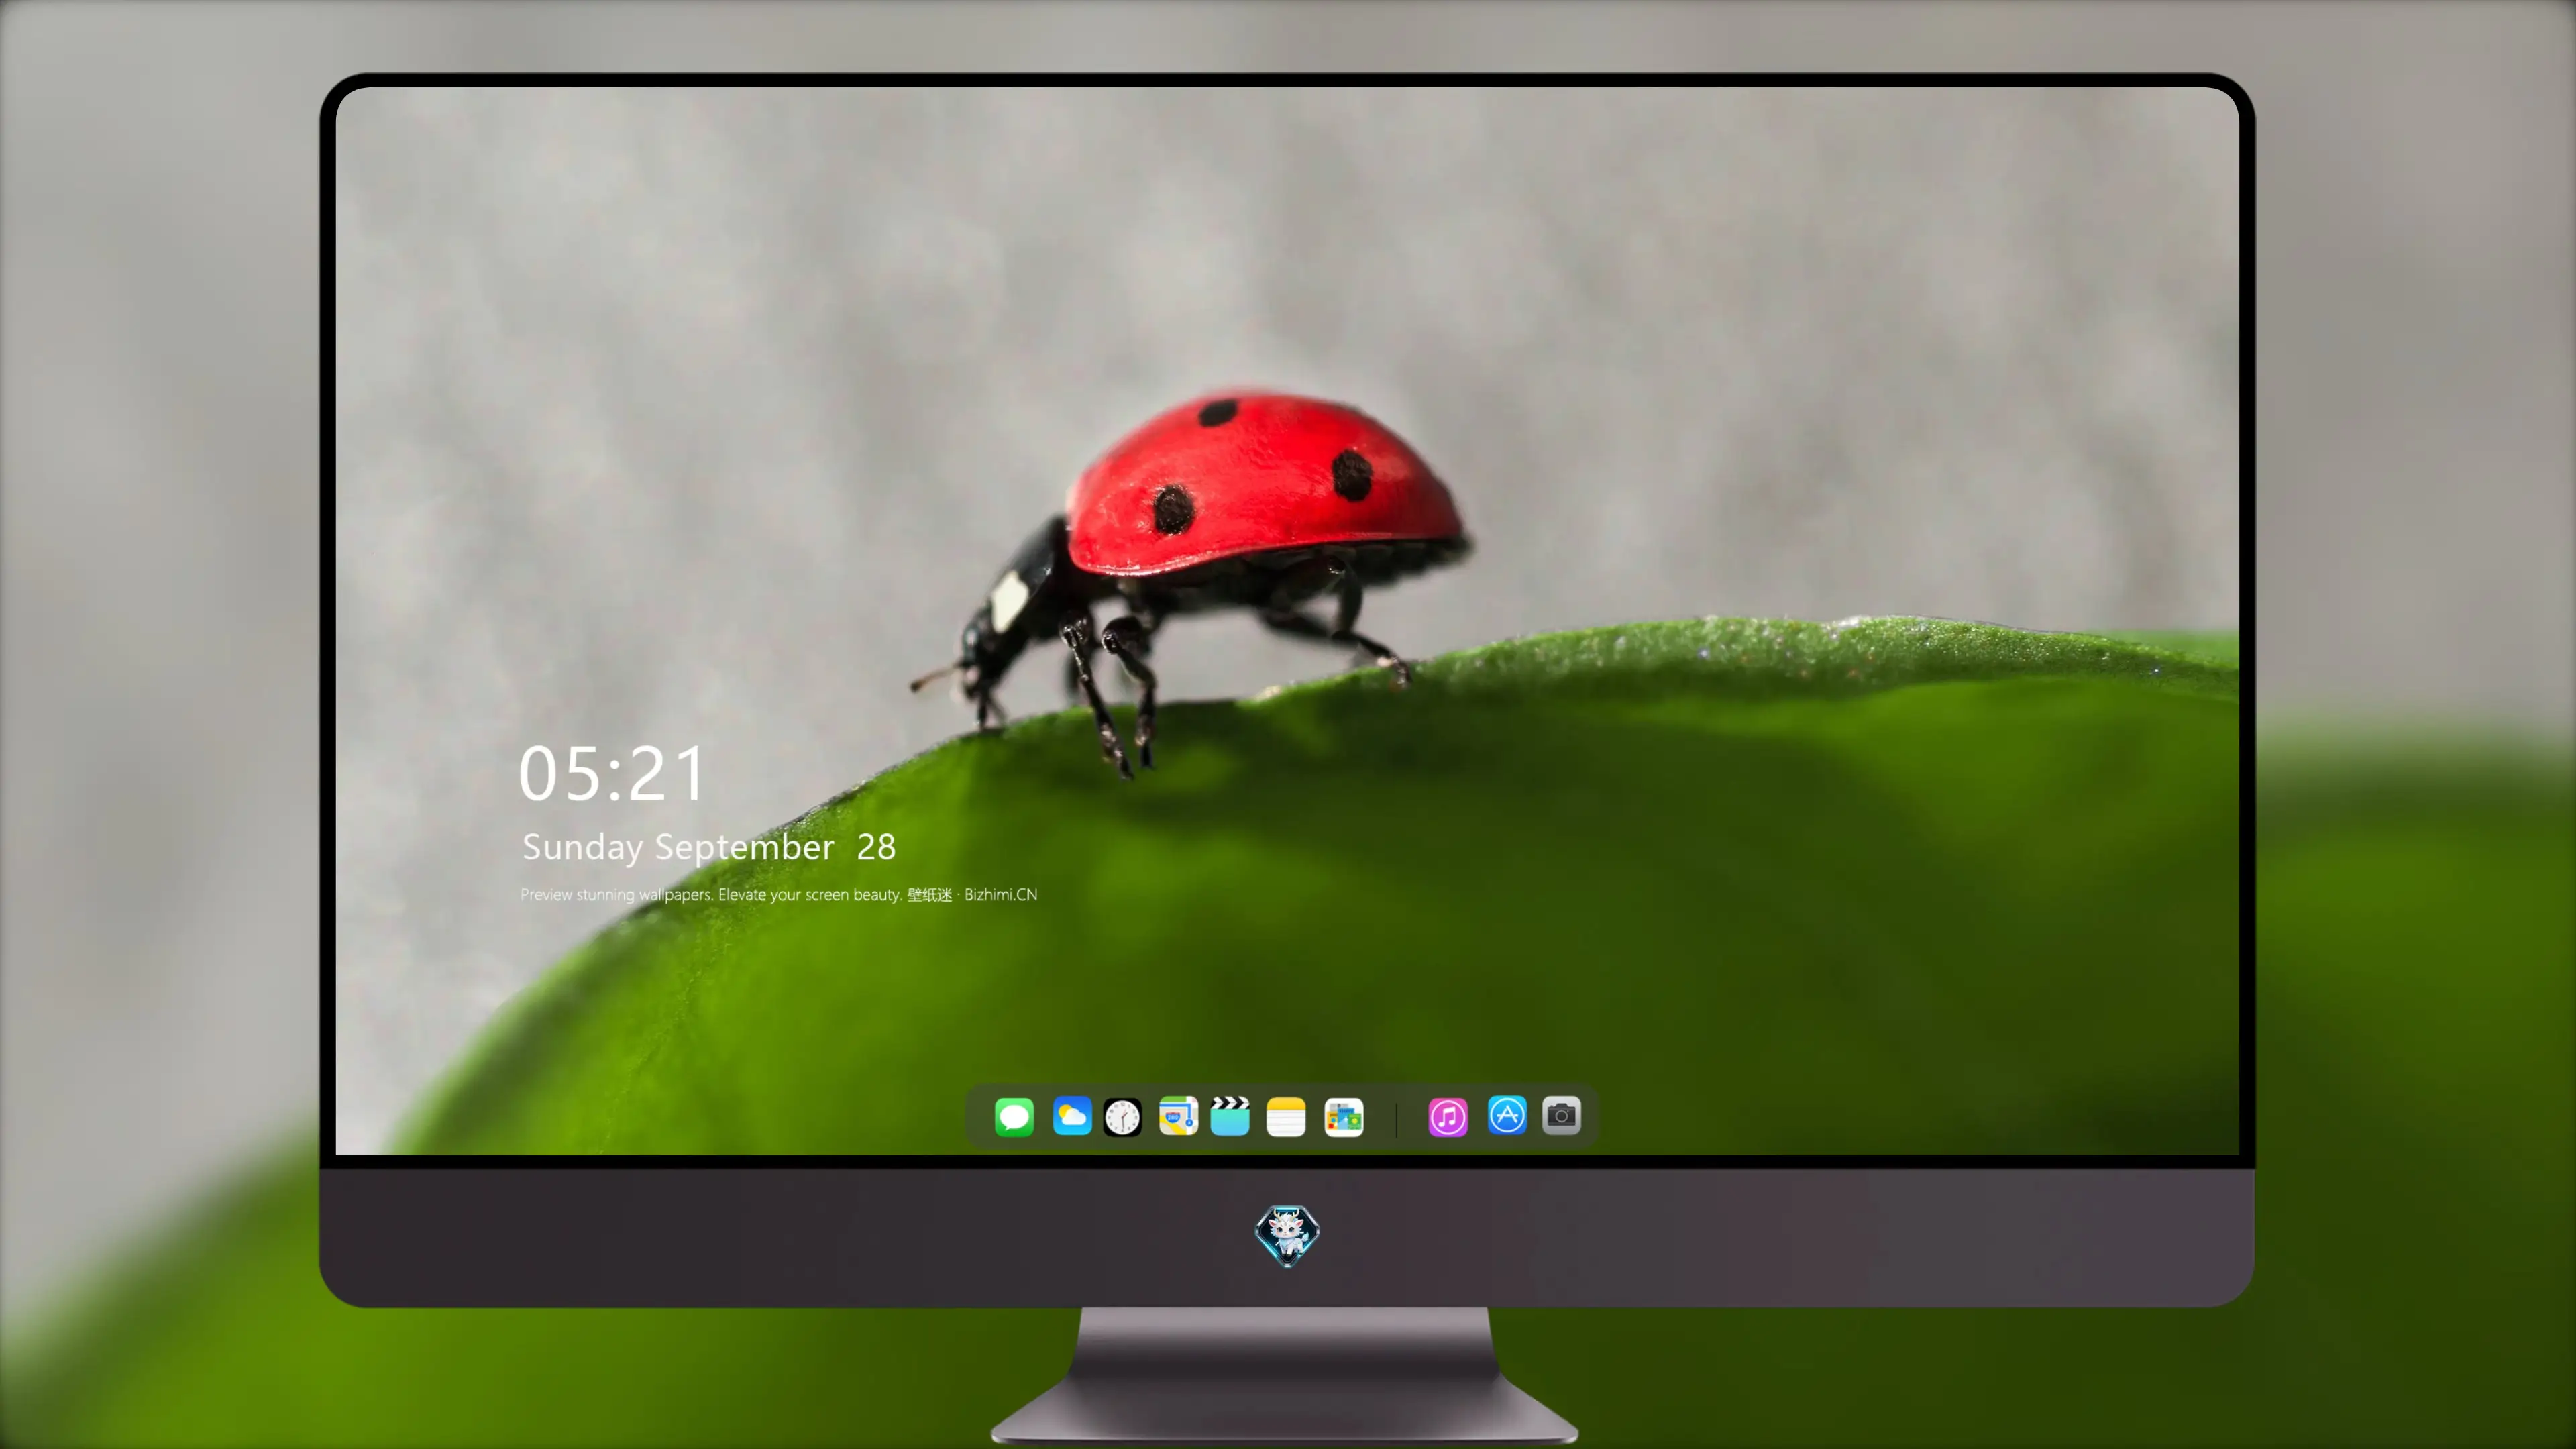Screen dimensions: 2576x1449
Task: Launch the pink iTunes music app
Action: pos(1448,1117)
